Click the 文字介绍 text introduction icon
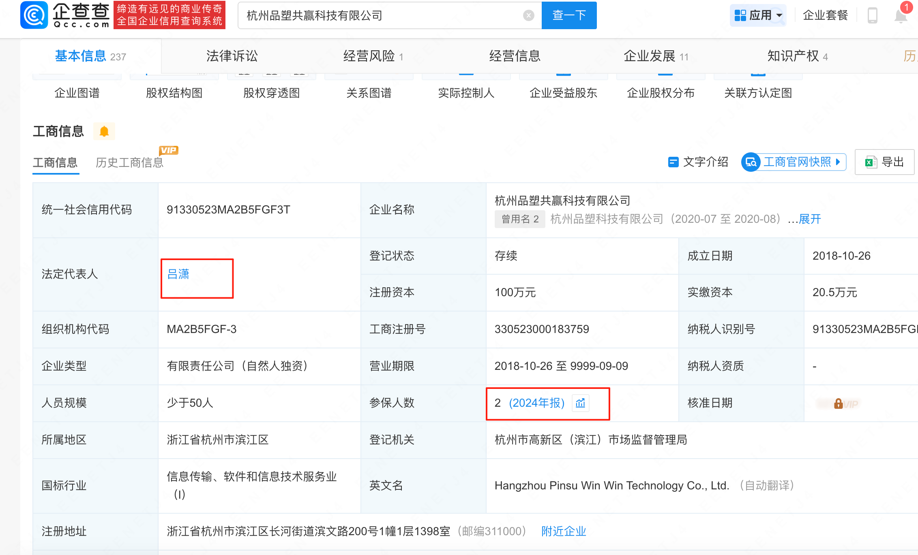Viewport: 918px width, 555px height. [673, 162]
